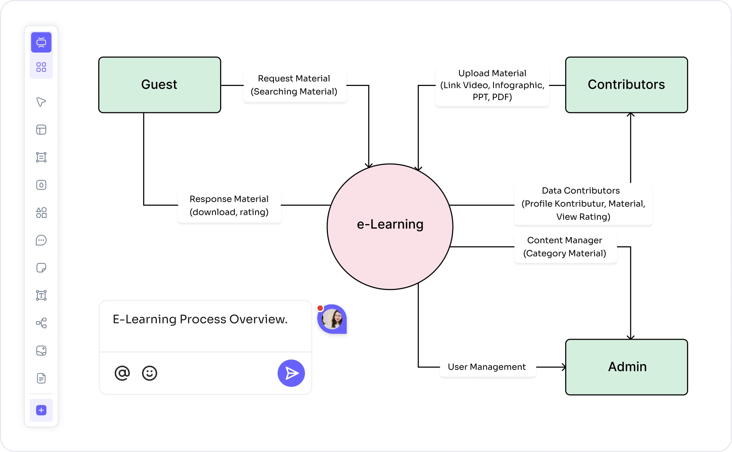Select the cursor/pointer tool in sidebar

click(41, 102)
